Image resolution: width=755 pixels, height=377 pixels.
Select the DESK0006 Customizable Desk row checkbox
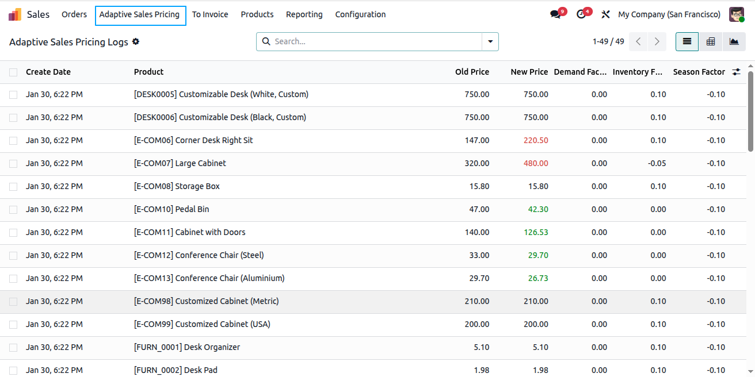pyautogui.click(x=13, y=118)
